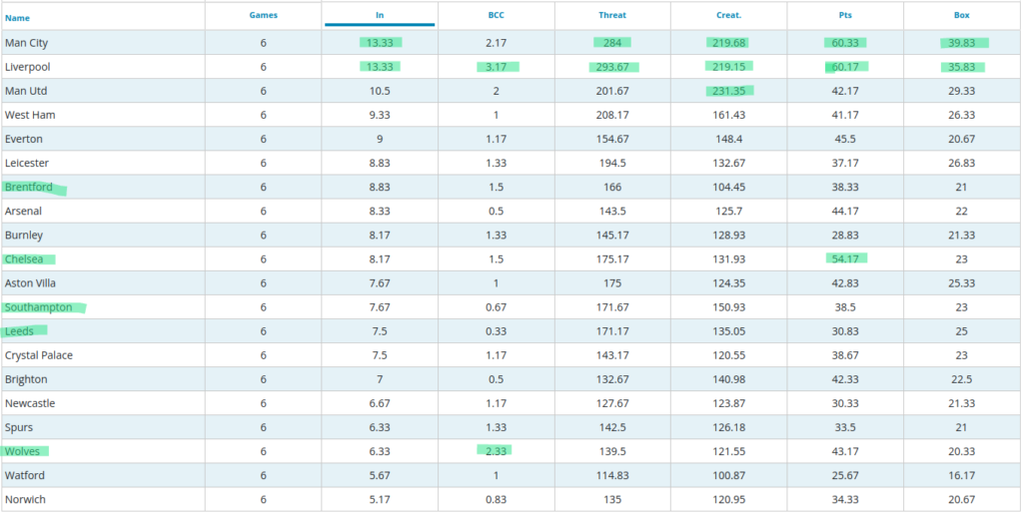Select the highlighted Brentford team name
Screen dimensions: 1023x513
[x=29, y=187]
